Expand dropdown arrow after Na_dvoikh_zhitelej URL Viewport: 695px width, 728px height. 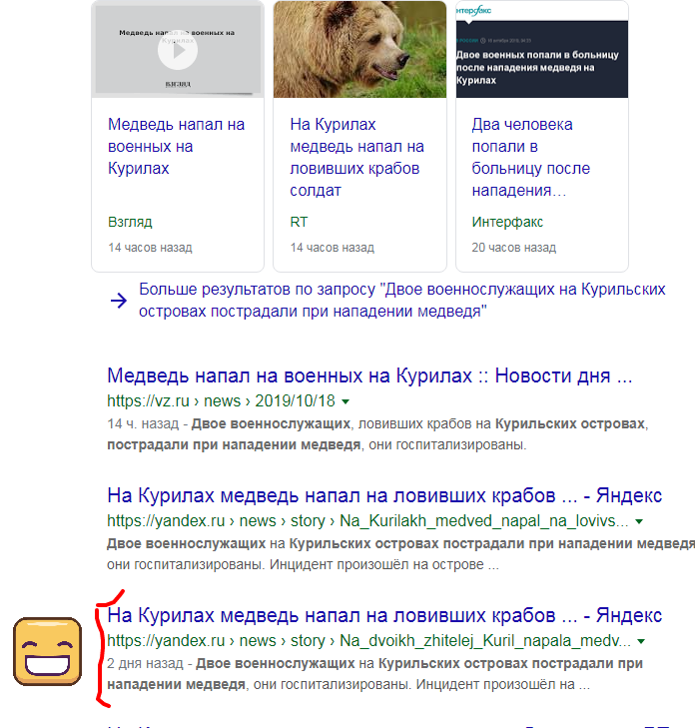point(641,642)
